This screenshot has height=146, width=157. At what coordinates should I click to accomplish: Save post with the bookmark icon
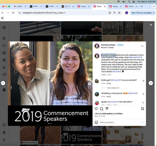tap(142, 109)
